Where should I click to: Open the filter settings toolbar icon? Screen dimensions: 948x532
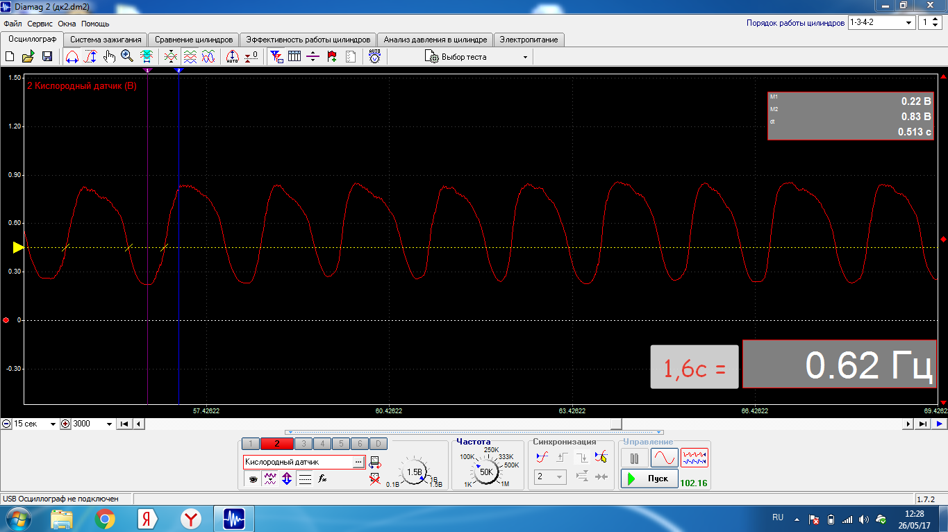pos(276,57)
